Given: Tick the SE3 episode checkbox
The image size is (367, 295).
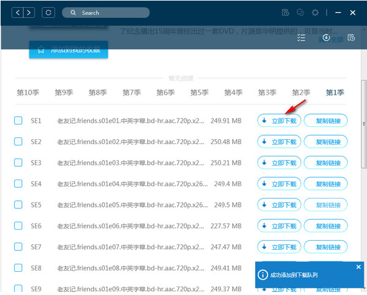Looking at the screenshot, I should coord(18,162).
